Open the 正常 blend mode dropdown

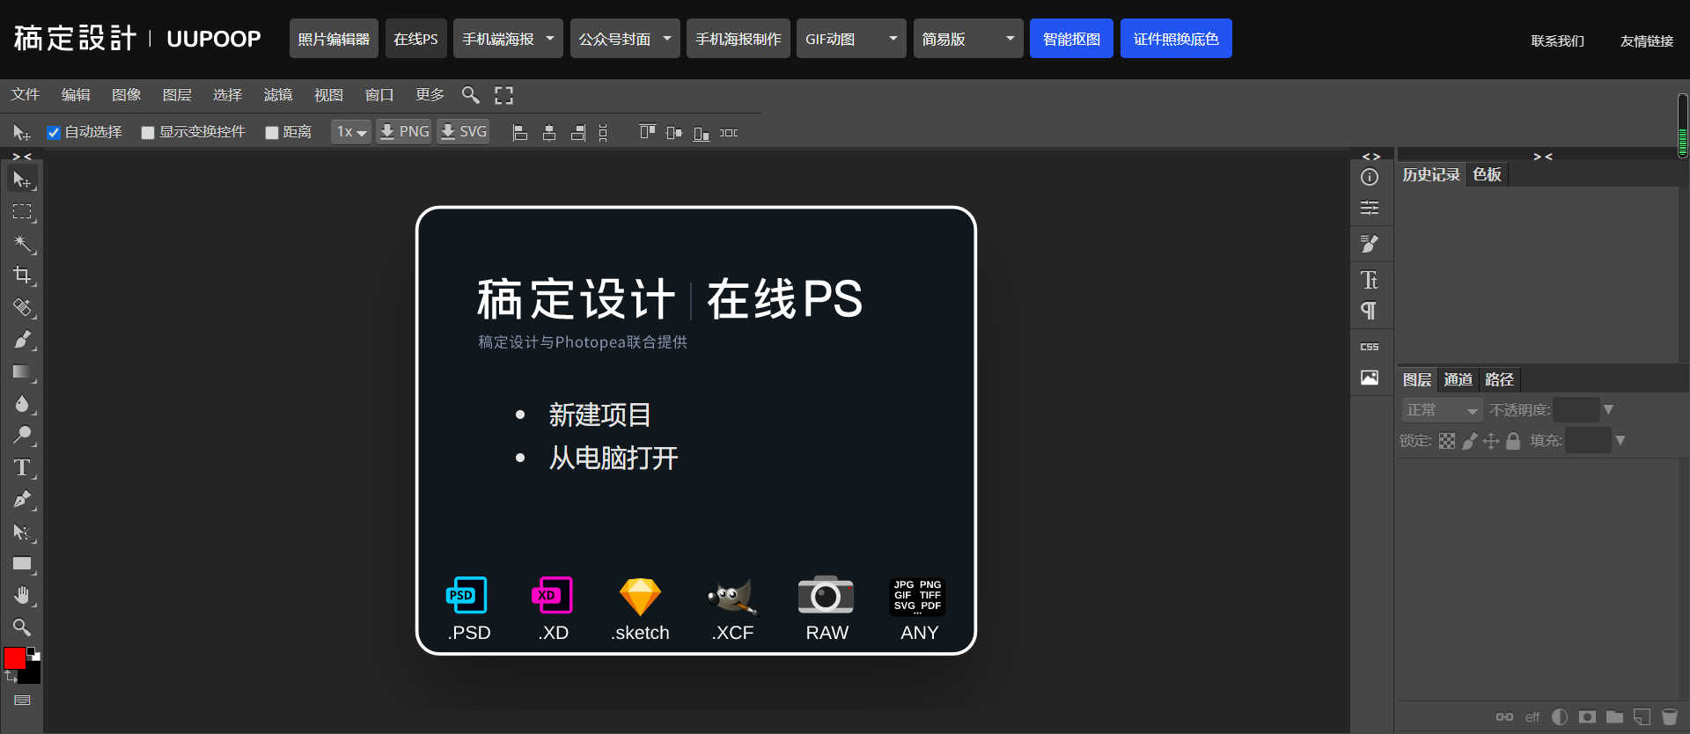[x=1442, y=410]
